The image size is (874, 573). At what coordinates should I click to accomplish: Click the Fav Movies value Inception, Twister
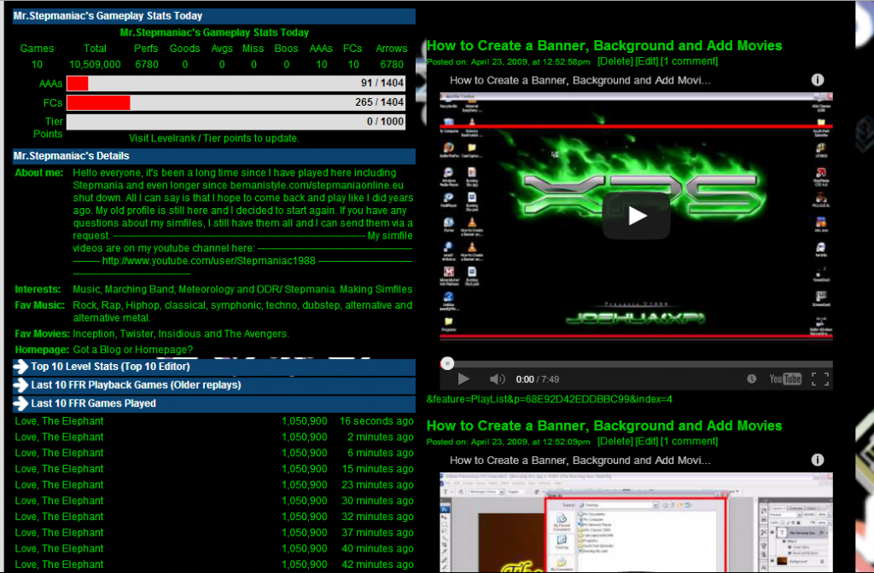click(181, 333)
